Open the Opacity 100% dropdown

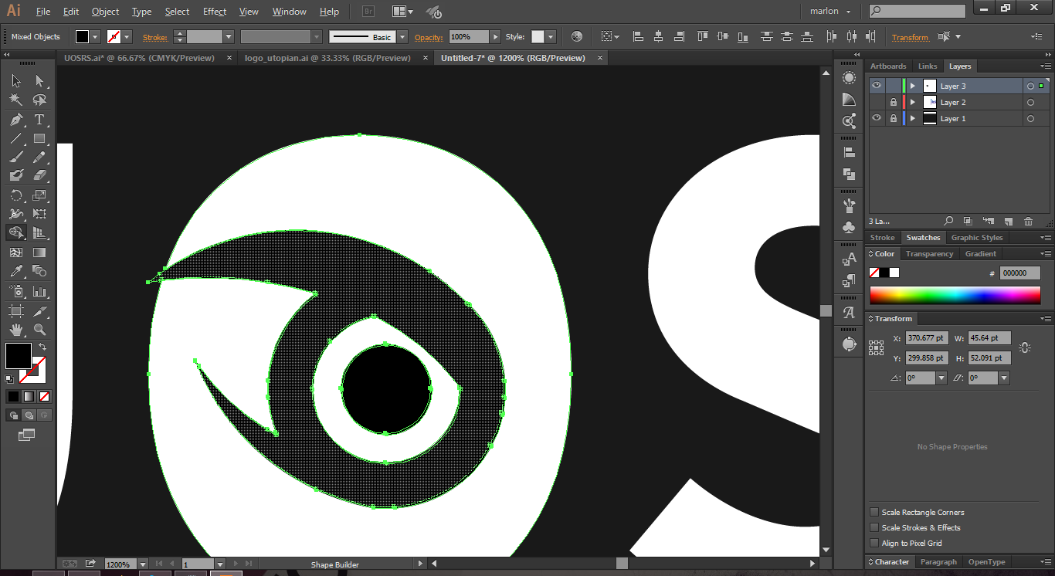click(x=495, y=37)
